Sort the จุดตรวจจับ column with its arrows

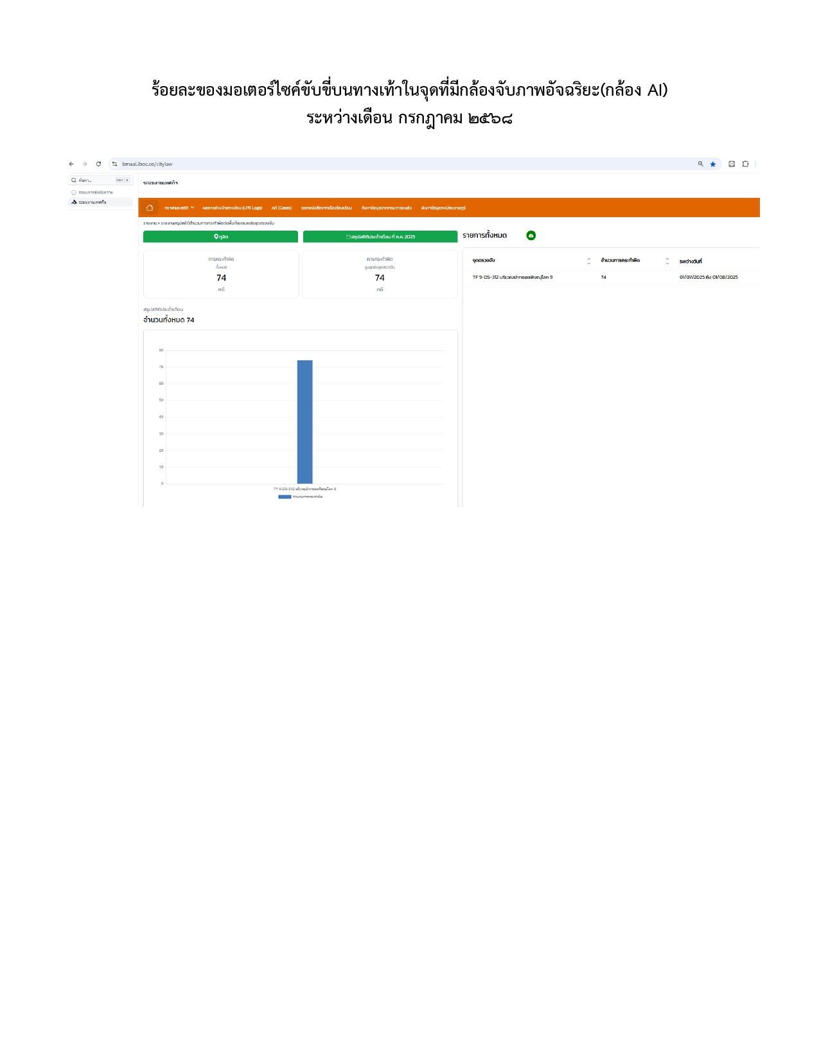[589, 261]
